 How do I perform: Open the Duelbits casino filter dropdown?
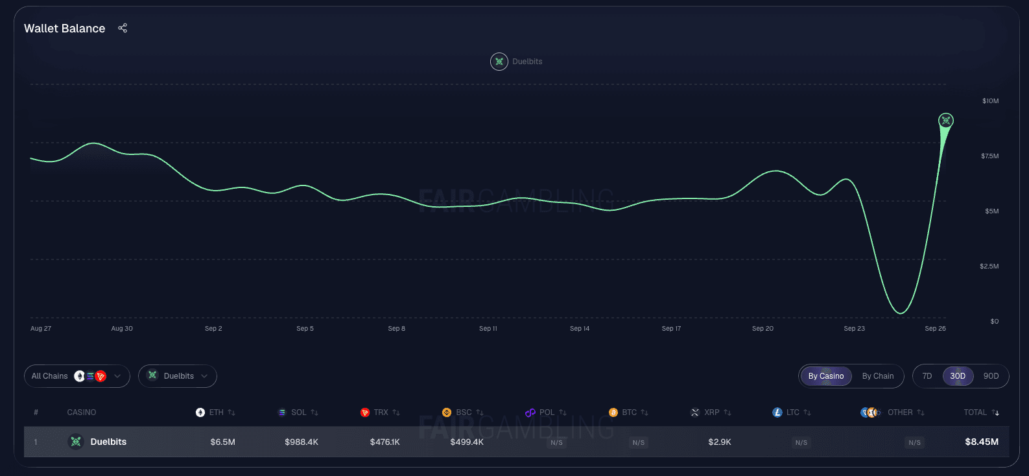[178, 376]
